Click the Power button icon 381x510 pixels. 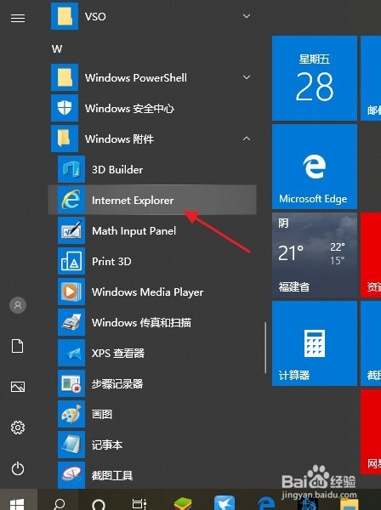(18, 468)
